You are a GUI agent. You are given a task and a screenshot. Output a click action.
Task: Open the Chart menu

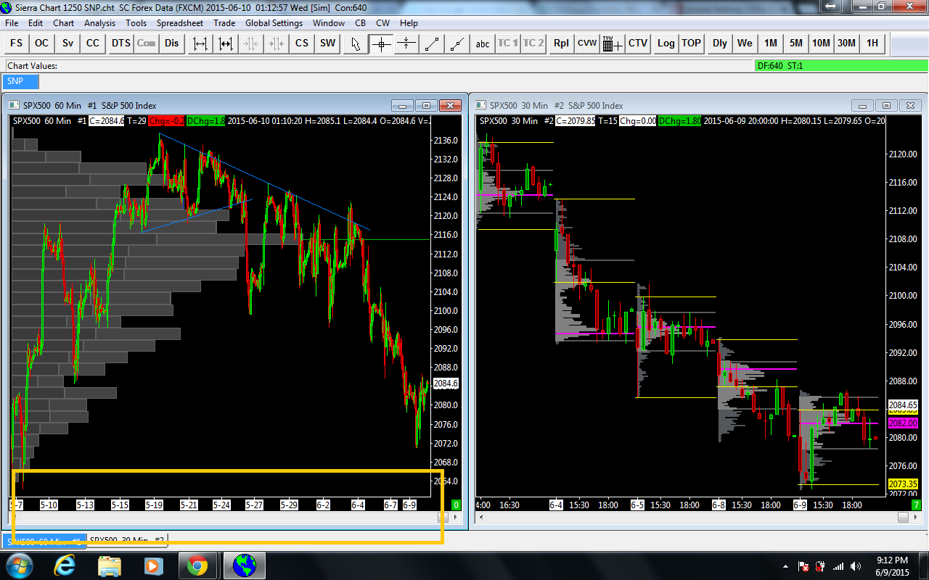(64, 23)
